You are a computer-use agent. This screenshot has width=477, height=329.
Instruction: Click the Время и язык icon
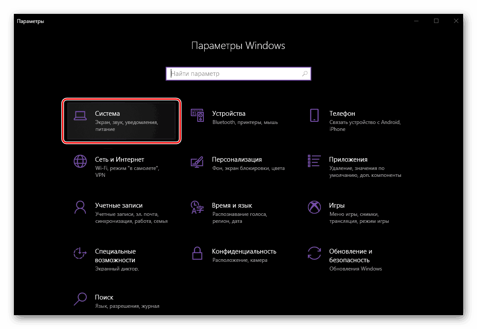(x=197, y=207)
